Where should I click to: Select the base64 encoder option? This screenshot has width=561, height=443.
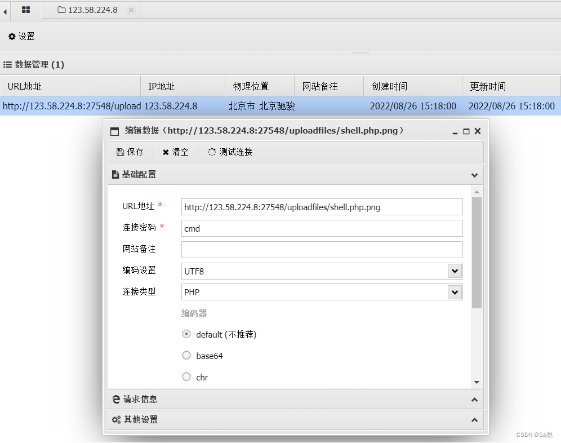[x=186, y=355]
